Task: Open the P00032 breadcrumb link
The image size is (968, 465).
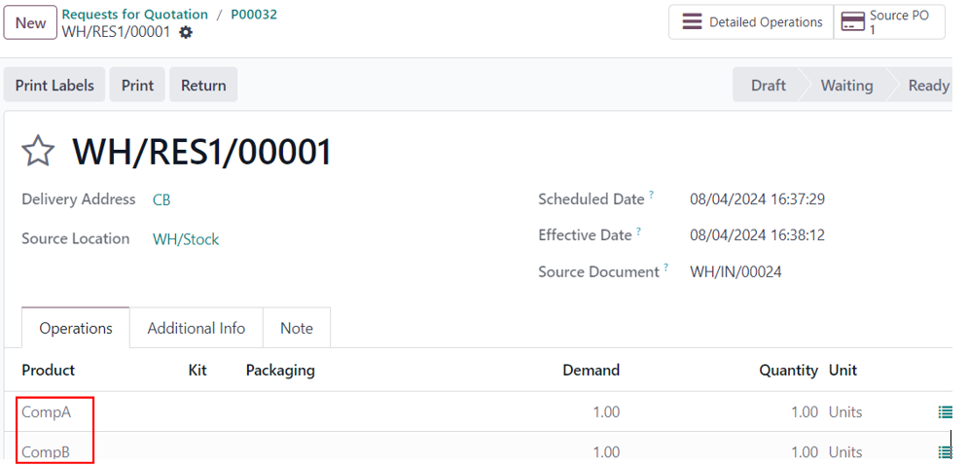Action: click(254, 15)
